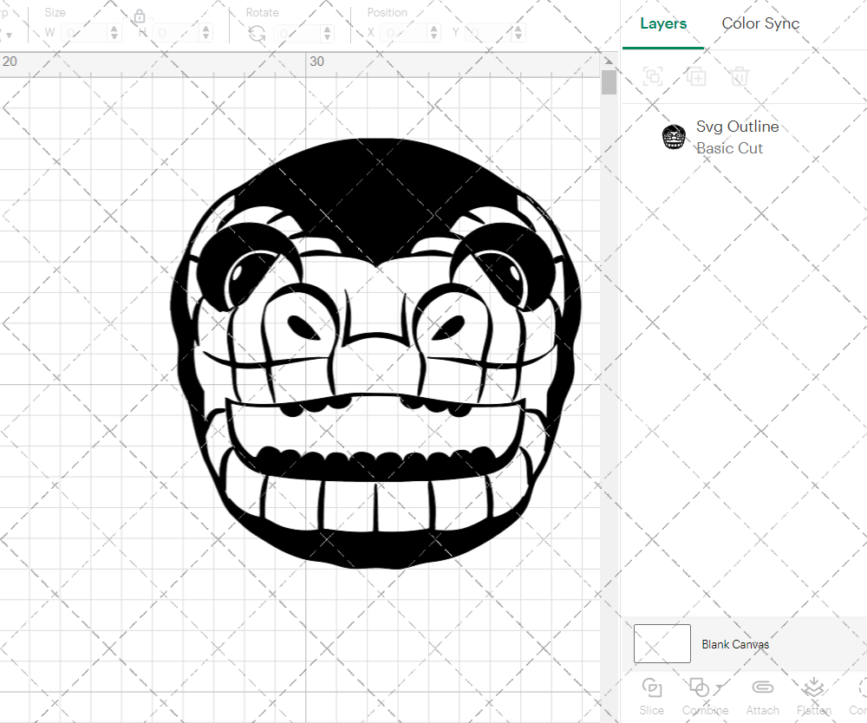
Task: Select the Svg Outline layer name
Action: coord(737,127)
